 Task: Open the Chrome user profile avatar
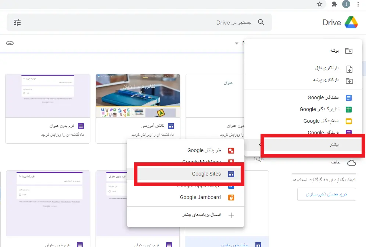pos(346,4)
